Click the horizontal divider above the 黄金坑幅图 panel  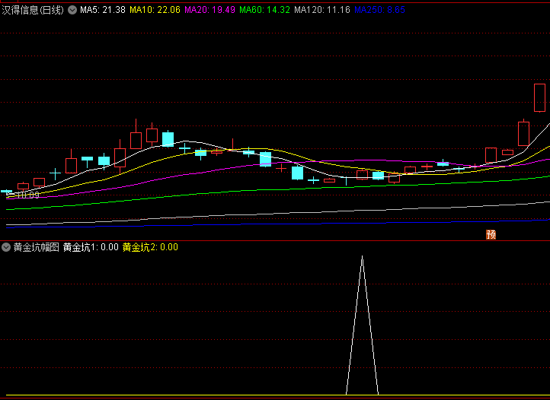[x=274, y=240]
